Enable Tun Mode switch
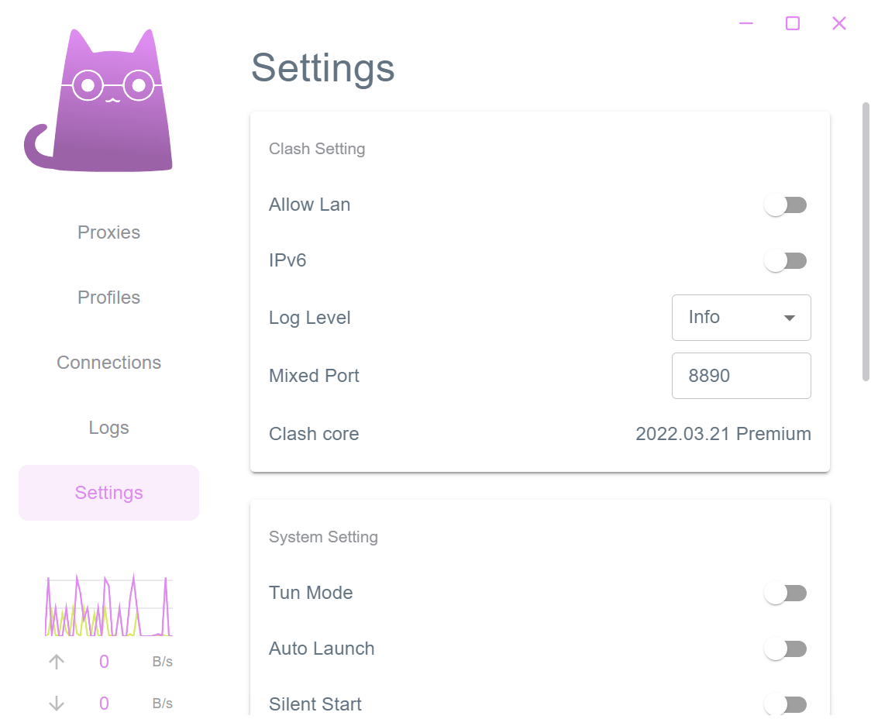 (x=786, y=594)
